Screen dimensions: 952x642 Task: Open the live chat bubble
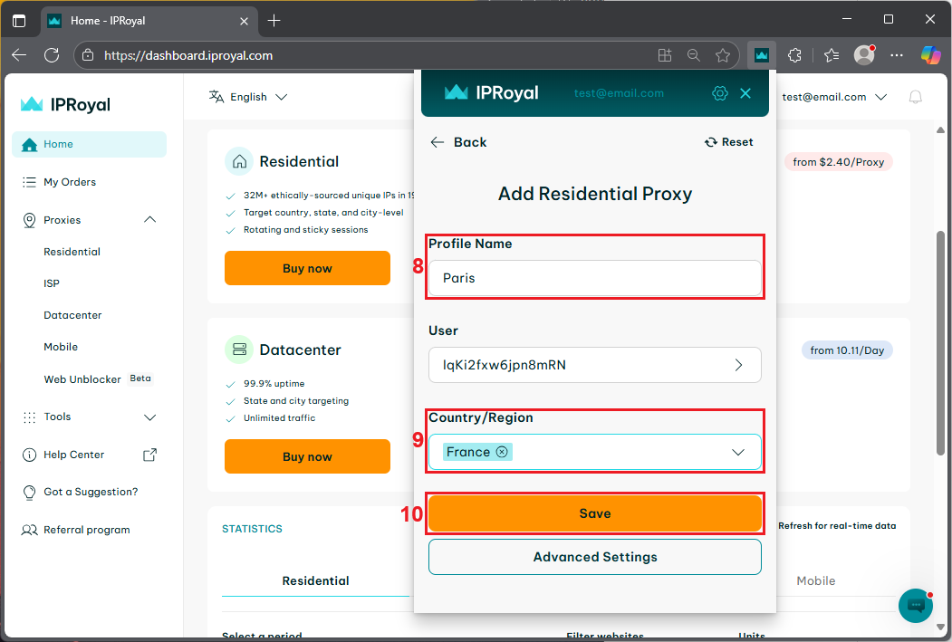click(916, 605)
